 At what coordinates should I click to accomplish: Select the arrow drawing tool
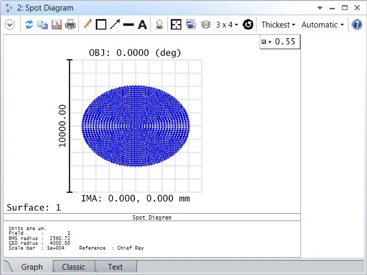(115, 25)
